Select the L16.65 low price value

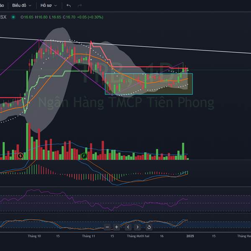(x=55, y=17)
